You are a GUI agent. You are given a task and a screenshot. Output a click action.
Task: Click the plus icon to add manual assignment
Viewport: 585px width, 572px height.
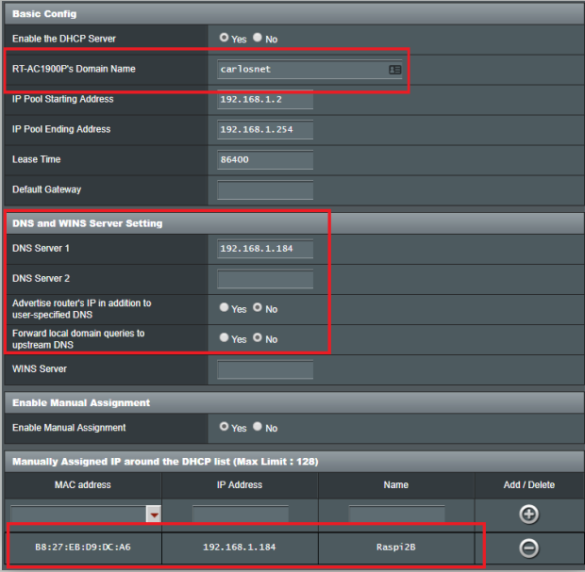click(529, 515)
